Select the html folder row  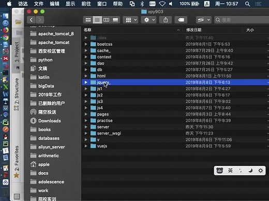coord(175,76)
